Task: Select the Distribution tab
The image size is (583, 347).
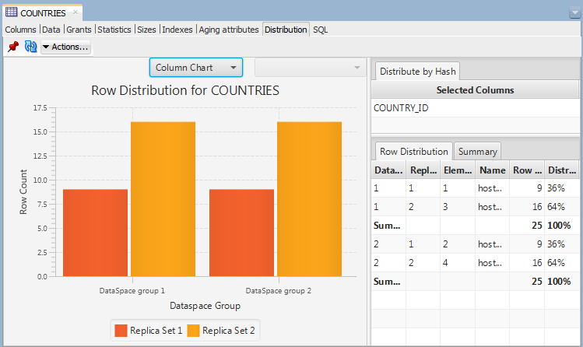Action: pyautogui.click(x=286, y=30)
